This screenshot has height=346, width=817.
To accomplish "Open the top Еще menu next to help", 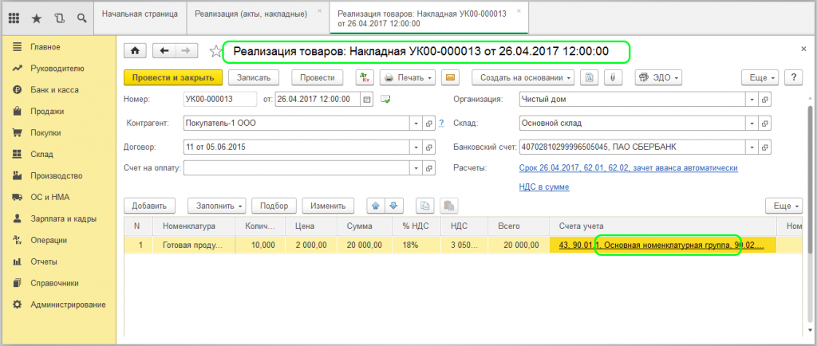I will 760,77.
